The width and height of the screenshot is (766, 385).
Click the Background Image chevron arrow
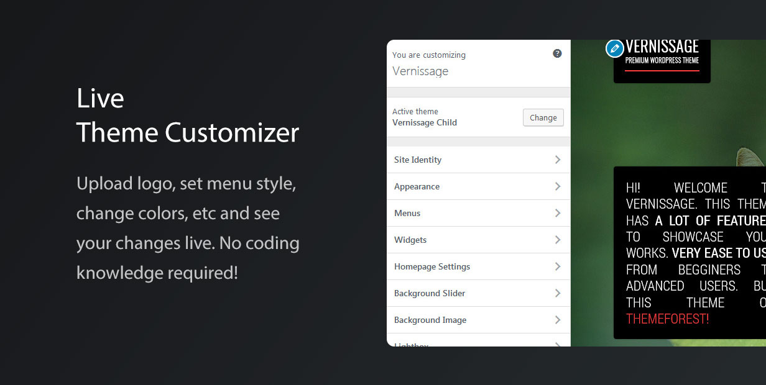tap(558, 320)
